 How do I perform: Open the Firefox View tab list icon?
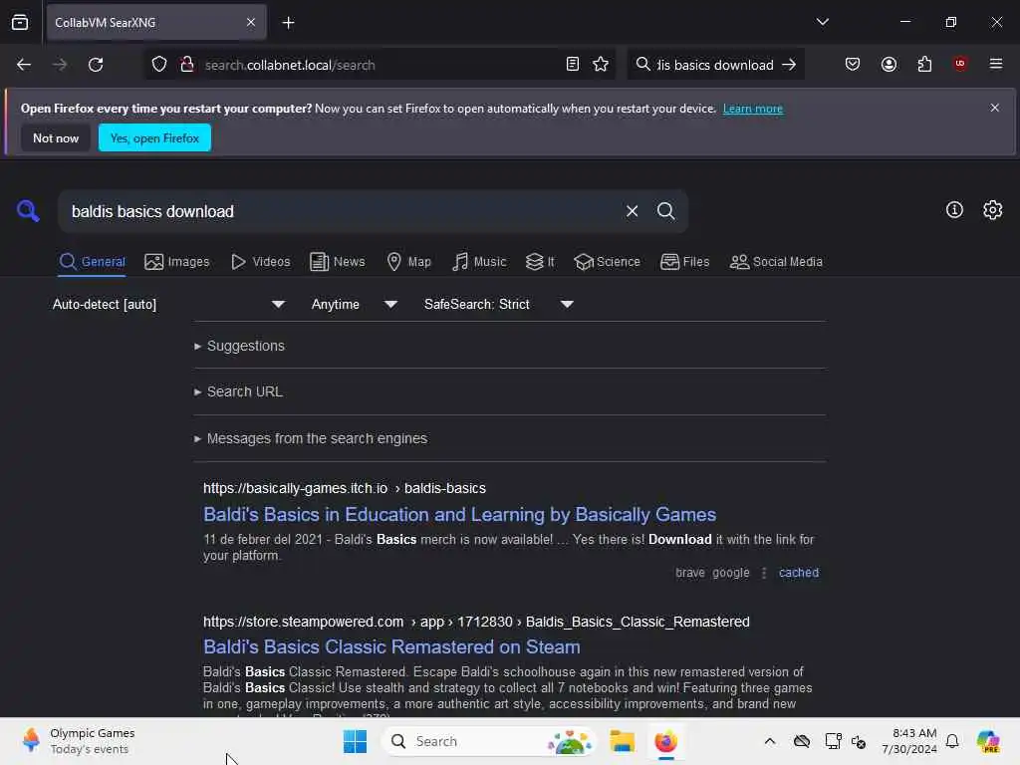(20, 22)
